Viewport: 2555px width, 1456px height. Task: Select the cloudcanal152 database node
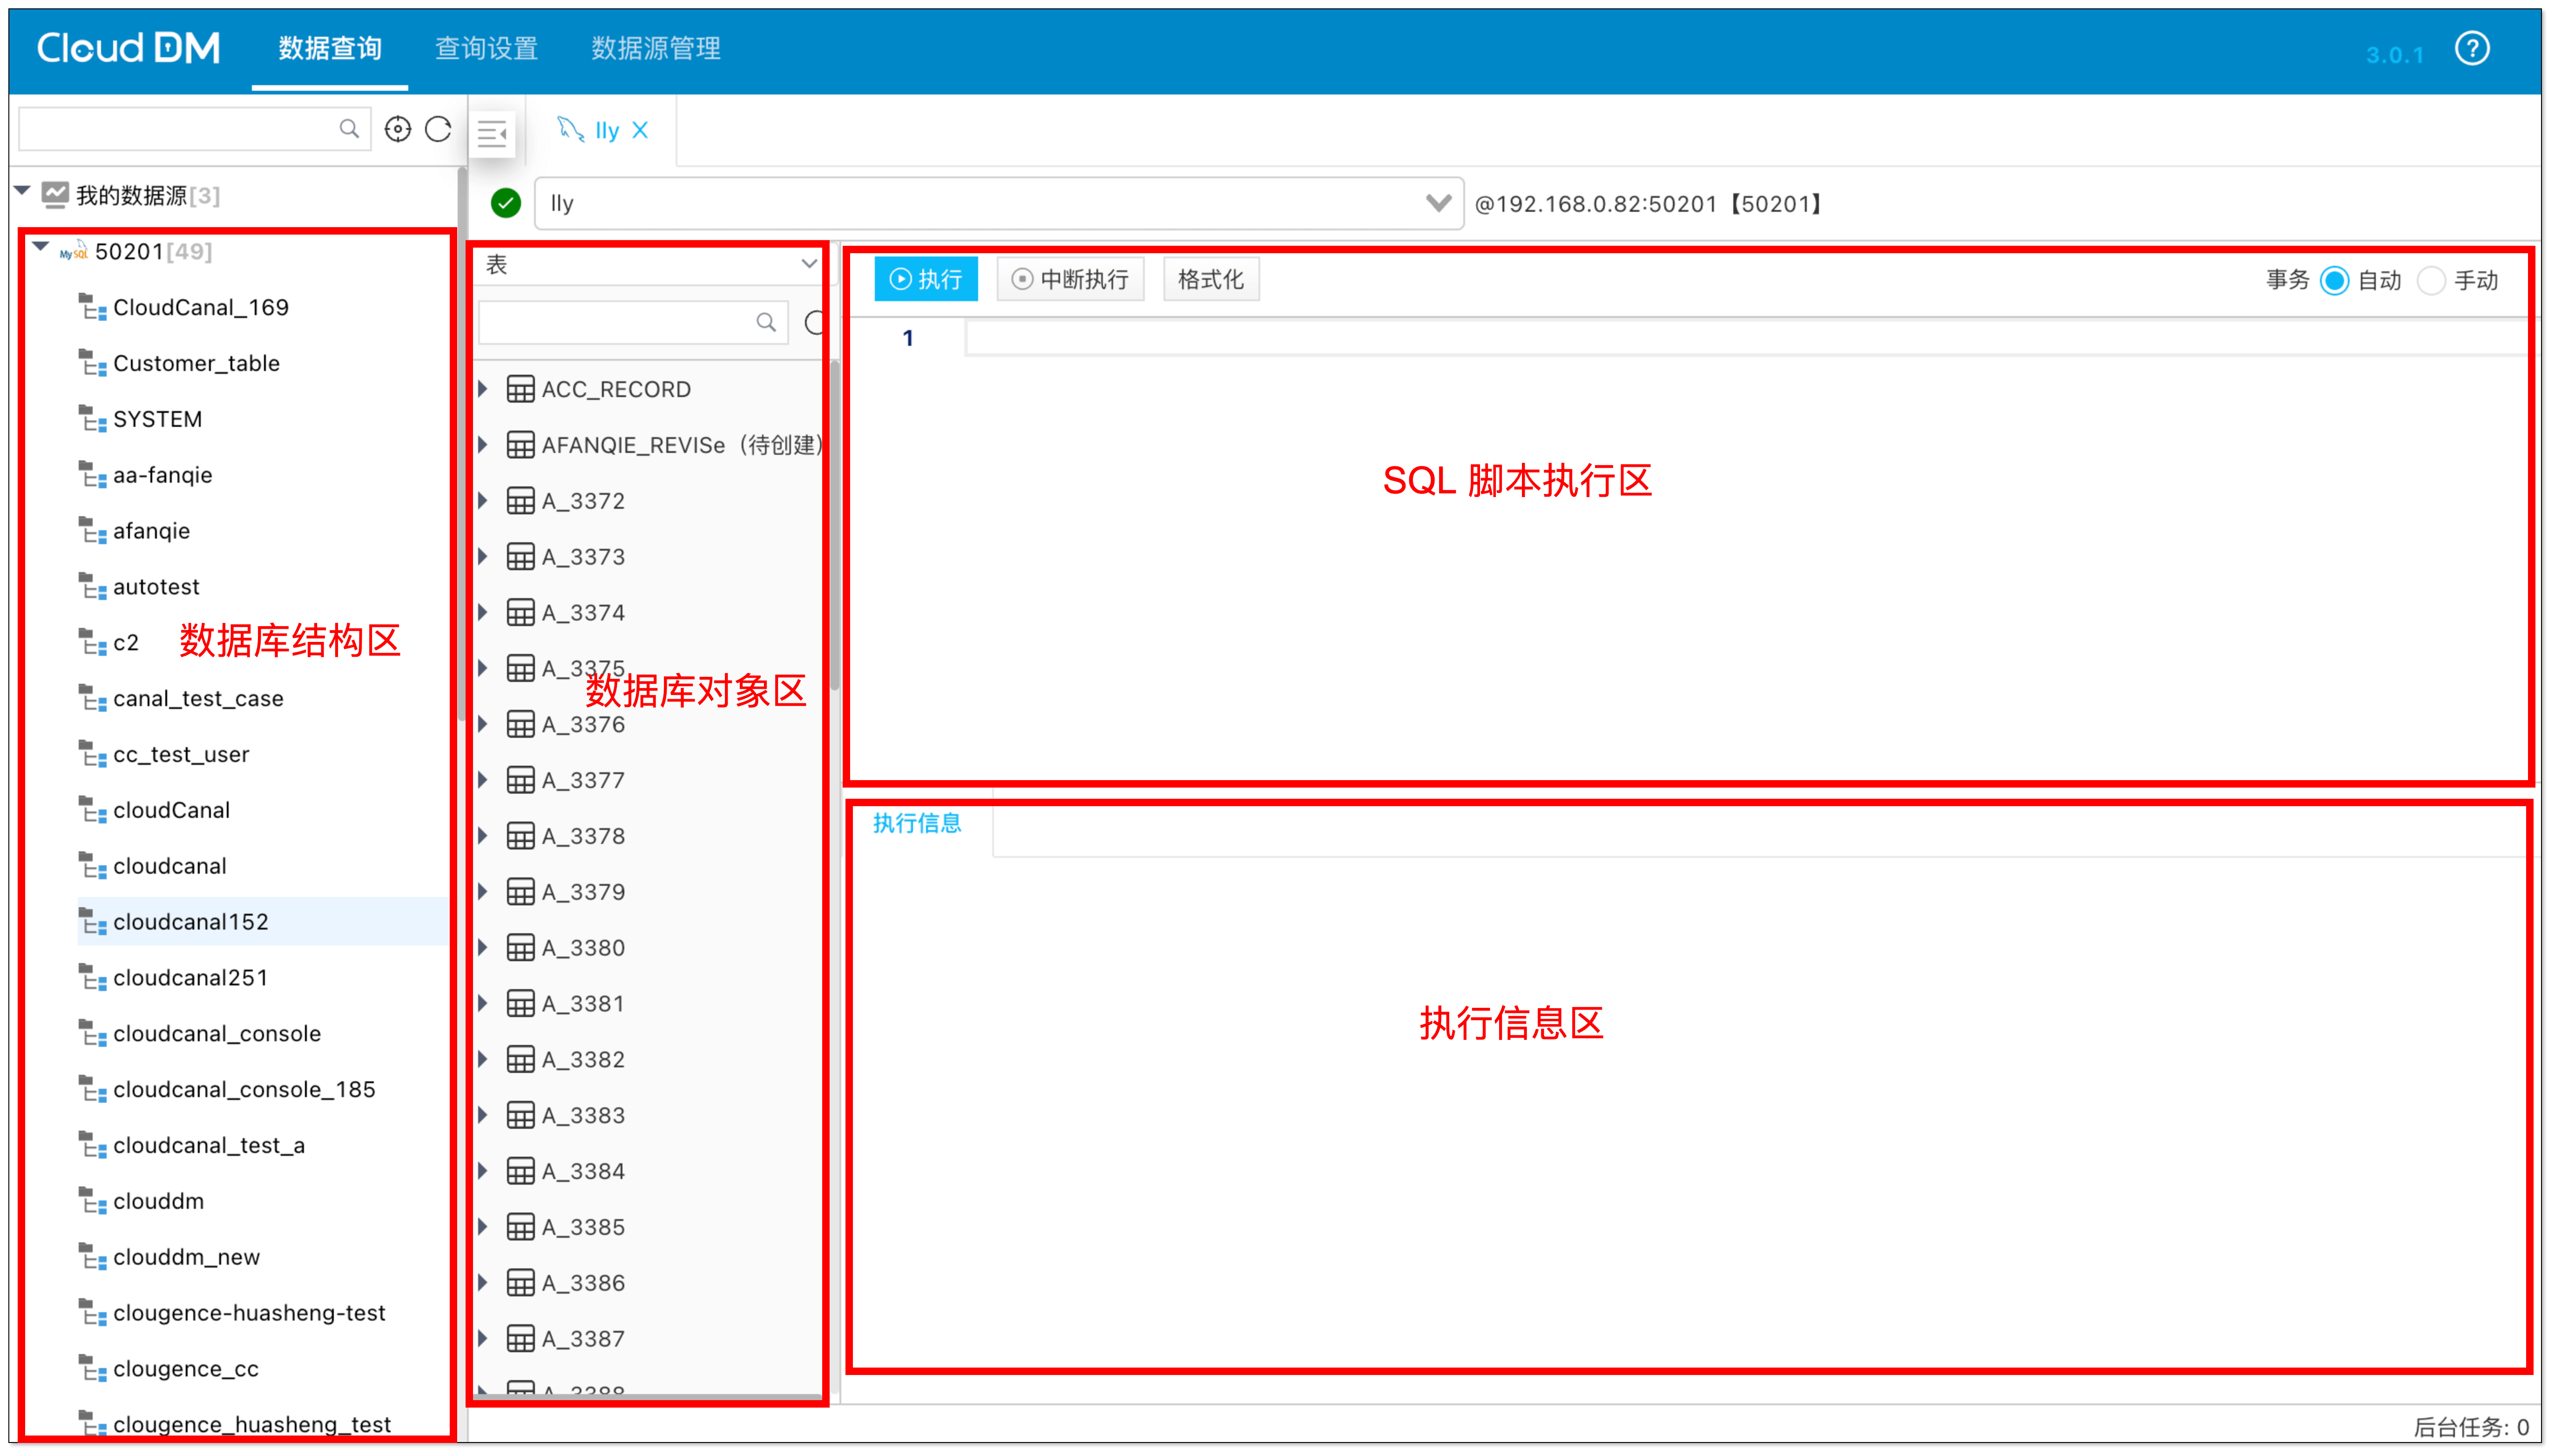[x=190, y=921]
